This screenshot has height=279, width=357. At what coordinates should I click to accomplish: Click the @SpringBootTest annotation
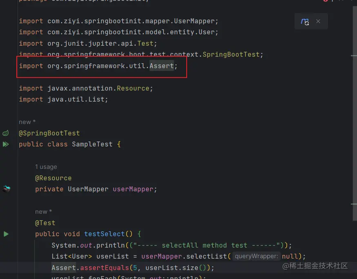point(49,133)
